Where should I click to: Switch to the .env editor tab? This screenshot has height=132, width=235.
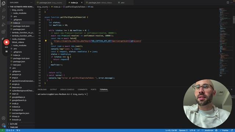click(122, 3)
